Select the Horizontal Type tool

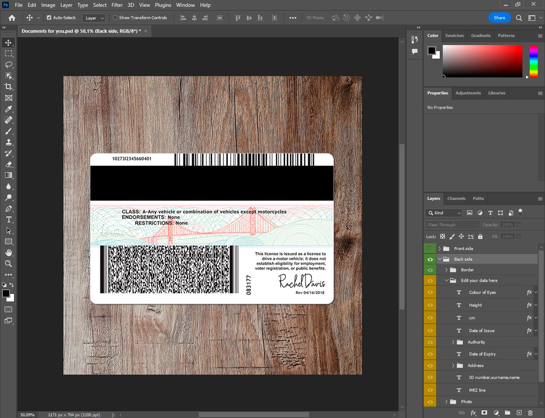click(x=9, y=220)
